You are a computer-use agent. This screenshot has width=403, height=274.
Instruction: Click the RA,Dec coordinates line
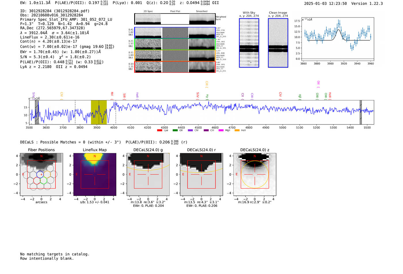pos(53,28)
